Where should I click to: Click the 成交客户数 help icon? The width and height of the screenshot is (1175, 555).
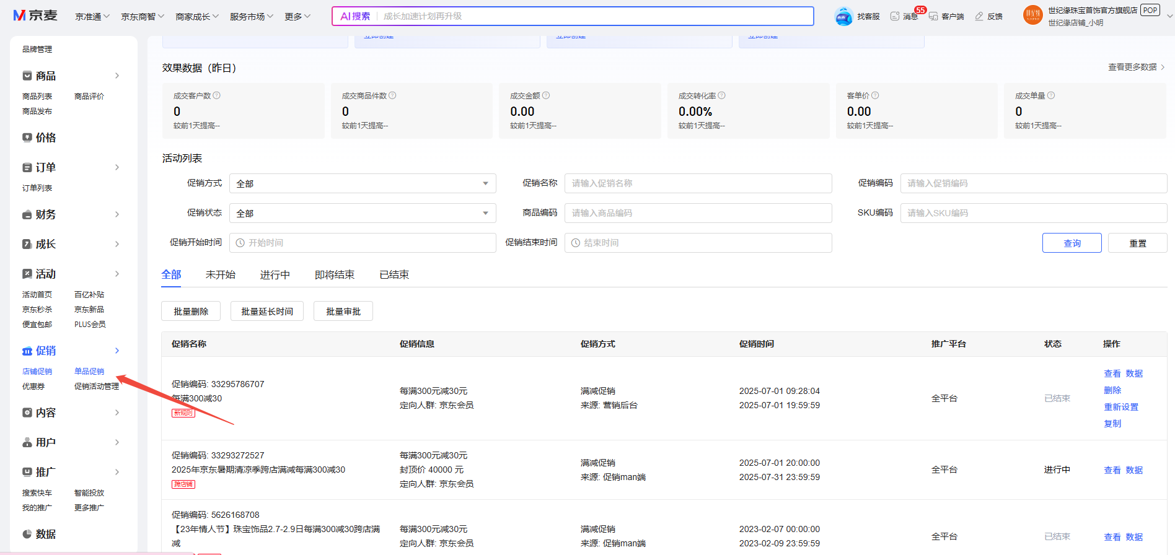click(217, 95)
